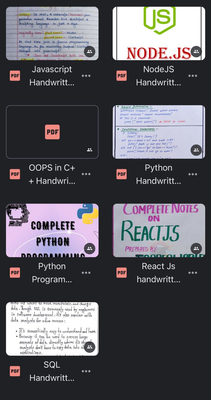
Task: Open more options for Python Program file
Action: pos(86,273)
